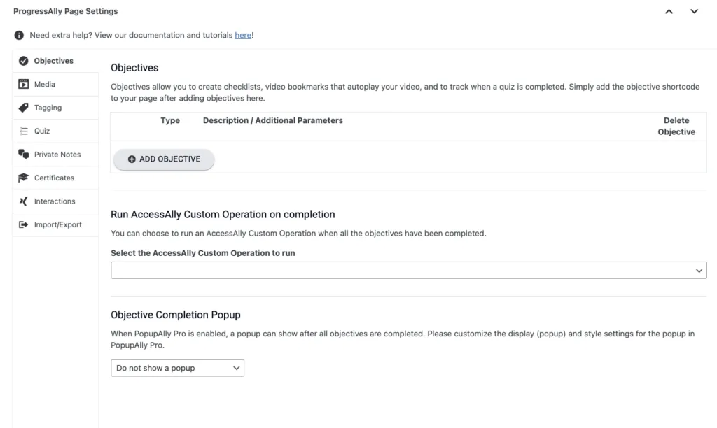The image size is (717, 428).
Task: Click the Interactions icon in sidebar
Action: pos(23,201)
